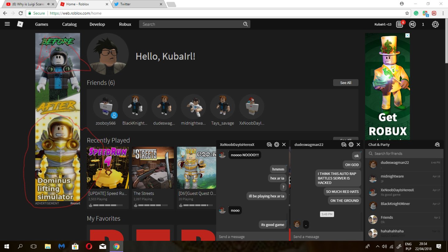Bookmark the page with the star icon
Screen dimensions: 448x252
click(x=407, y=13)
